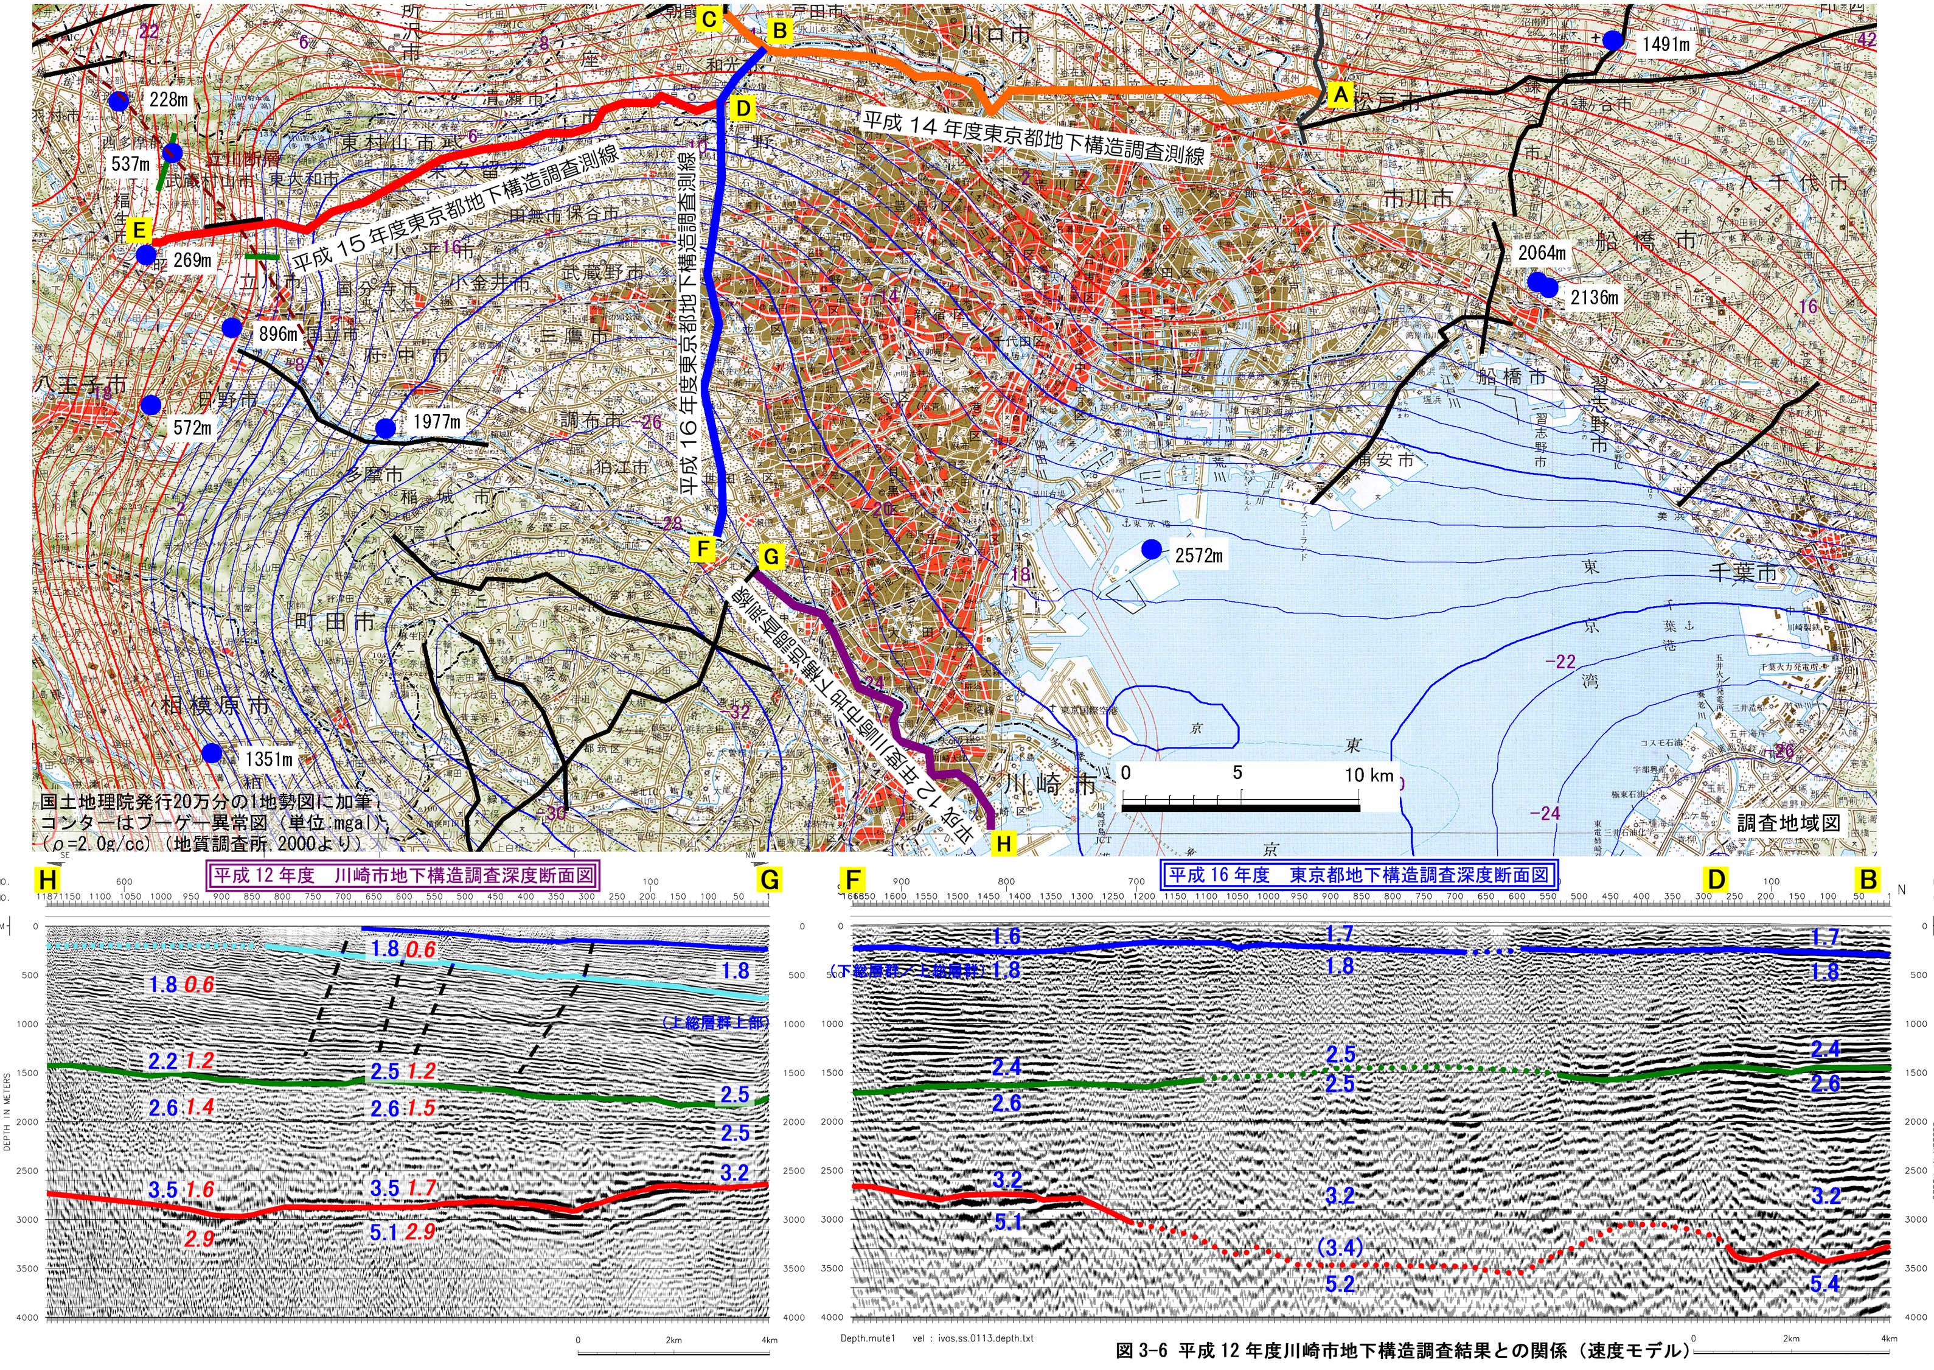1934x1370 pixels.
Task: Click the 5.2 velocity value
Action: point(1340,1284)
